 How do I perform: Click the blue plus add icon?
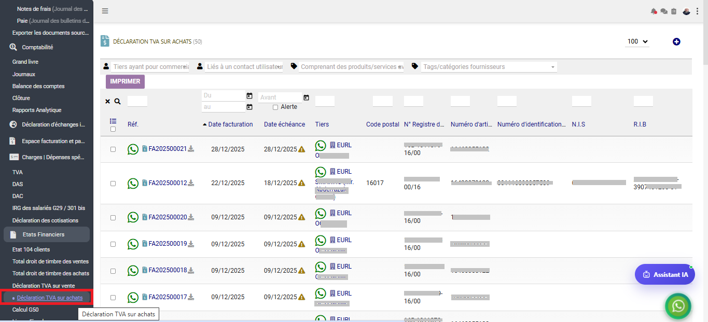[676, 41]
